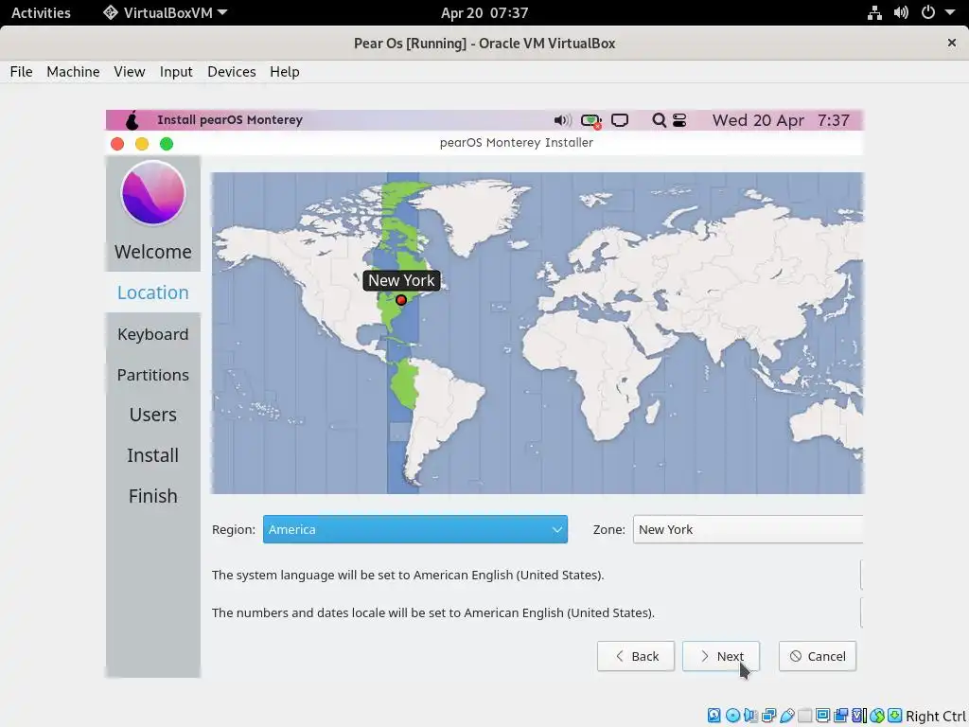Click VirtualBox recording status indicator
Screen dimensions: 969x727
840,716
